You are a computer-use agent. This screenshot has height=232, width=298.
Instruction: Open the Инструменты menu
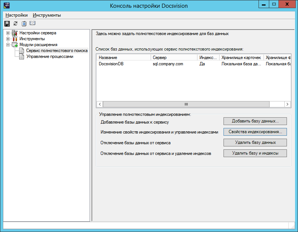47,15
